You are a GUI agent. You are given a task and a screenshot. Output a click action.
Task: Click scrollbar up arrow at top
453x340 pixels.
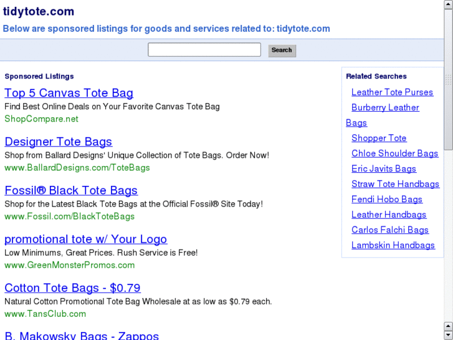point(449,4)
